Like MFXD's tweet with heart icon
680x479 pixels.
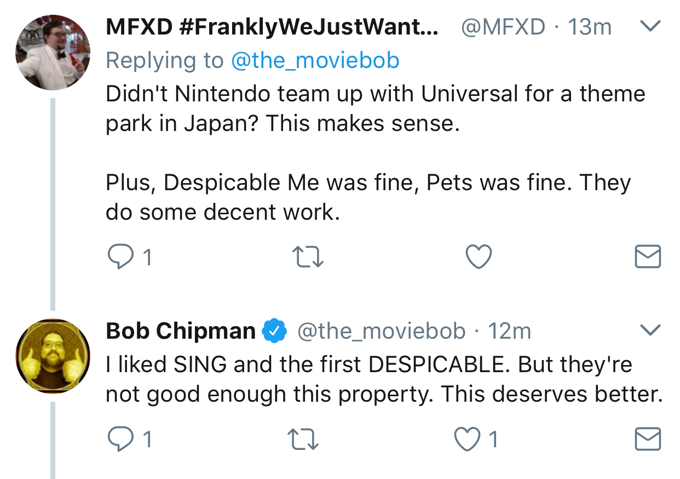pyautogui.click(x=479, y=256)
